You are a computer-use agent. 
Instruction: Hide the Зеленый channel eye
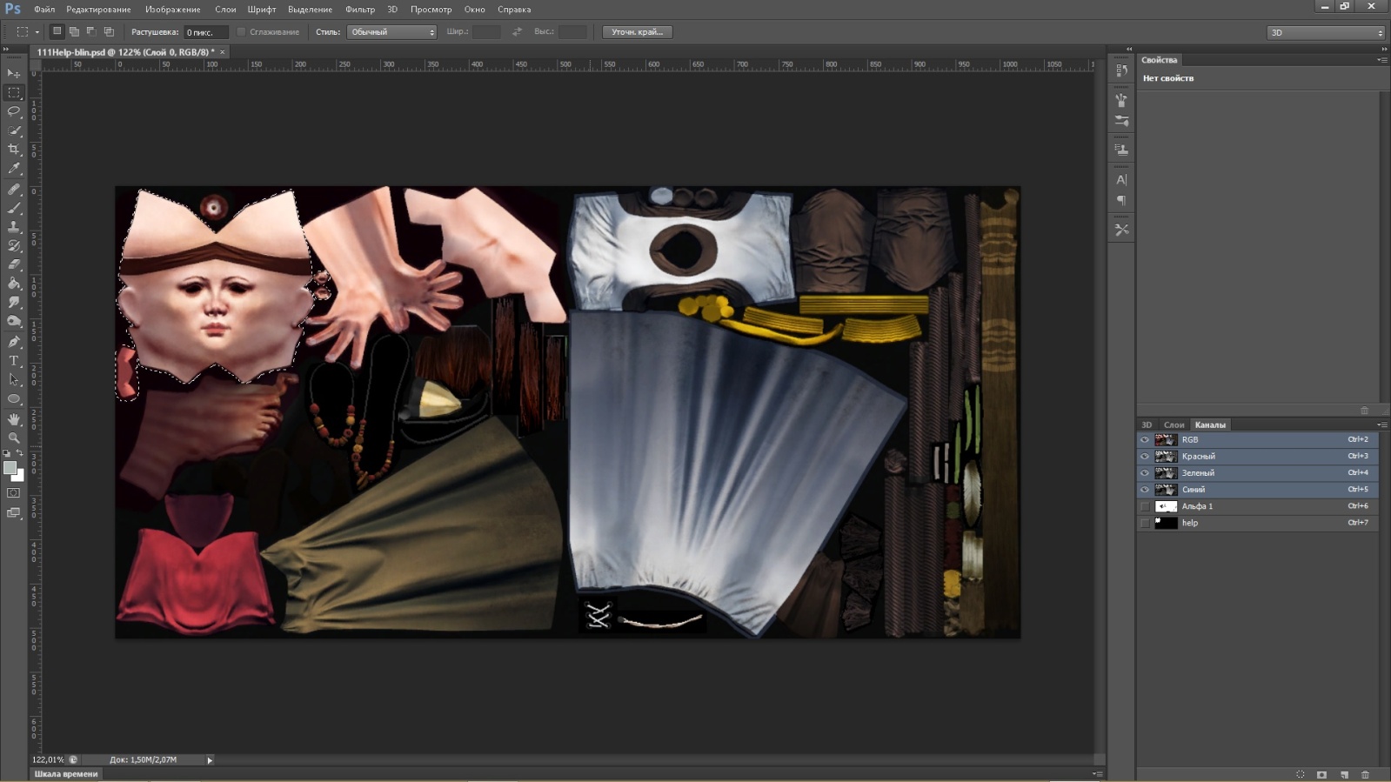click(1145, 472)
